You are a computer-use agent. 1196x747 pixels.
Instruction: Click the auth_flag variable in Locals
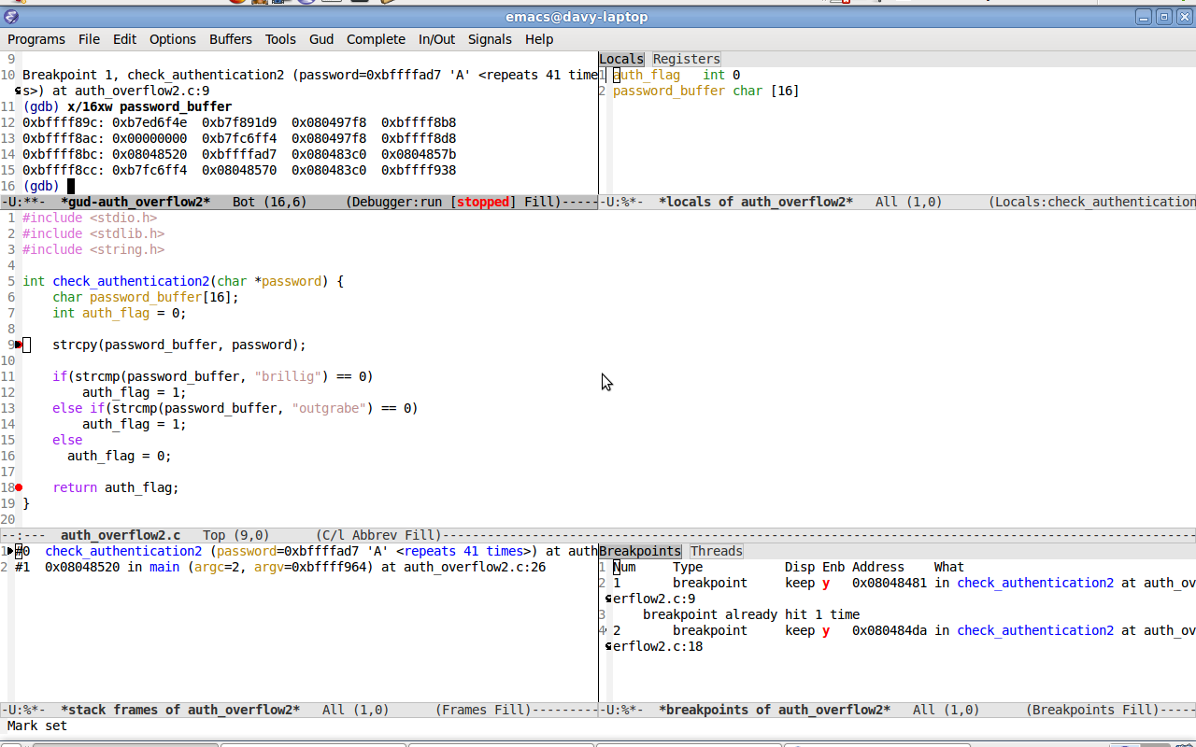tap(647, 75)
